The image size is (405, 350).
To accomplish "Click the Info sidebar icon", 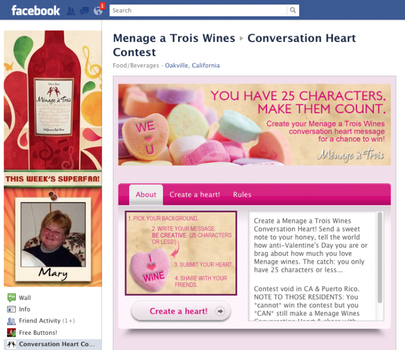I will pyautogui.click(x=11, y=309).
